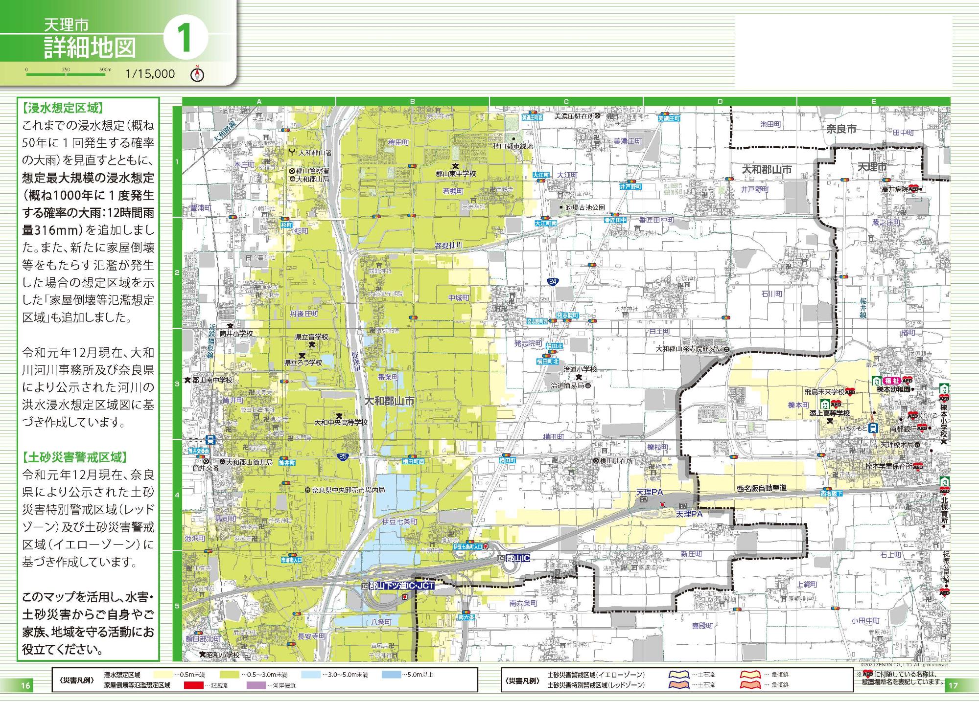Click the school symbol above 郡山東中学校
The height and width of the screenshot is (702, 979).
click(455, 166)
